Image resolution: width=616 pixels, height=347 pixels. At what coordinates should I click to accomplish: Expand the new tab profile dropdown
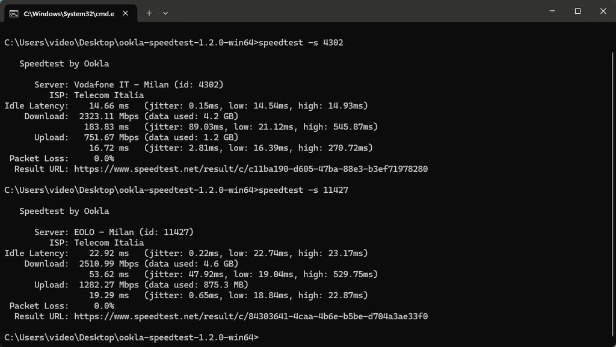[x=165, y=13]
